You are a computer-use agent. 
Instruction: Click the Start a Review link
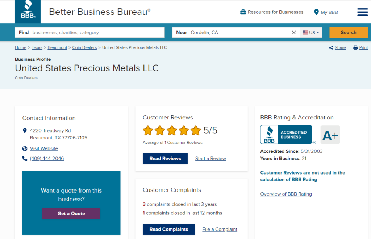coord(210,158)
